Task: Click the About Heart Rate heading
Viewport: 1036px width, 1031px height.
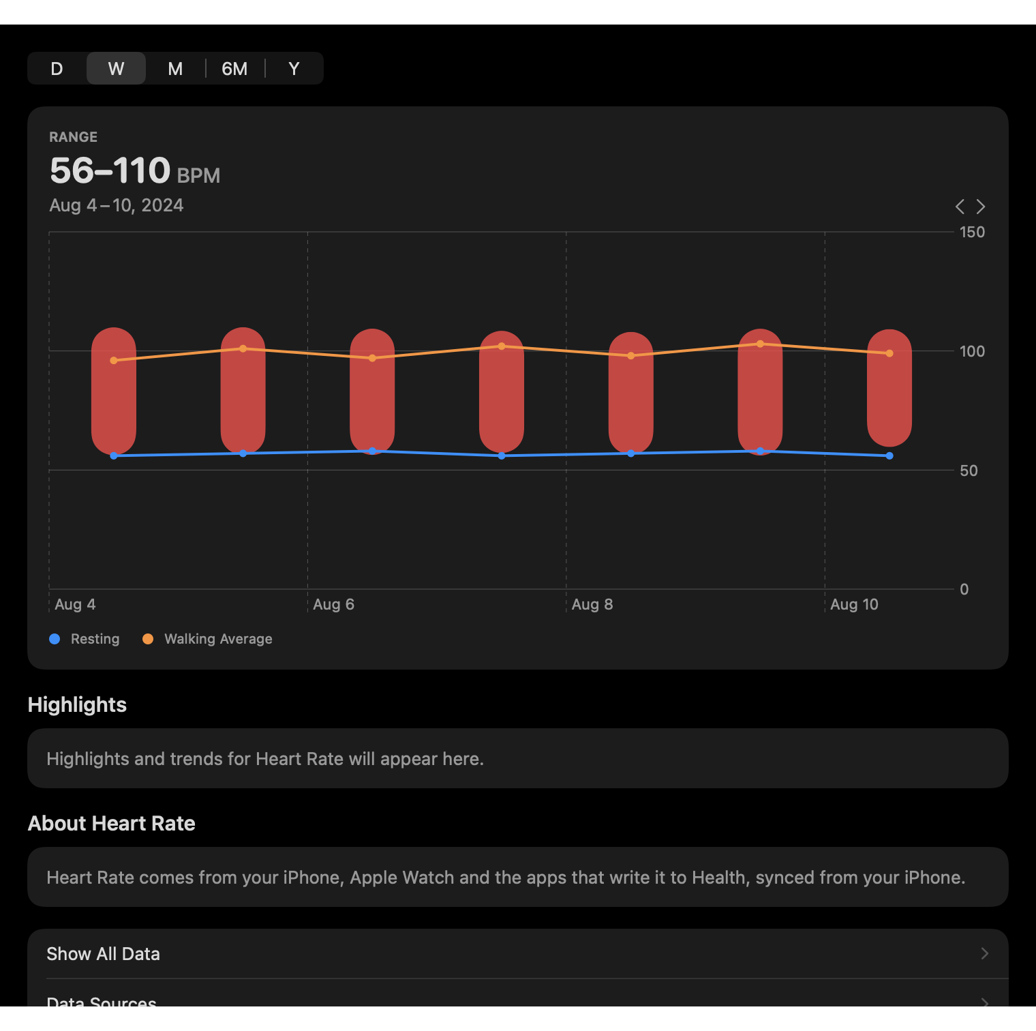Action: click(112, 823)
